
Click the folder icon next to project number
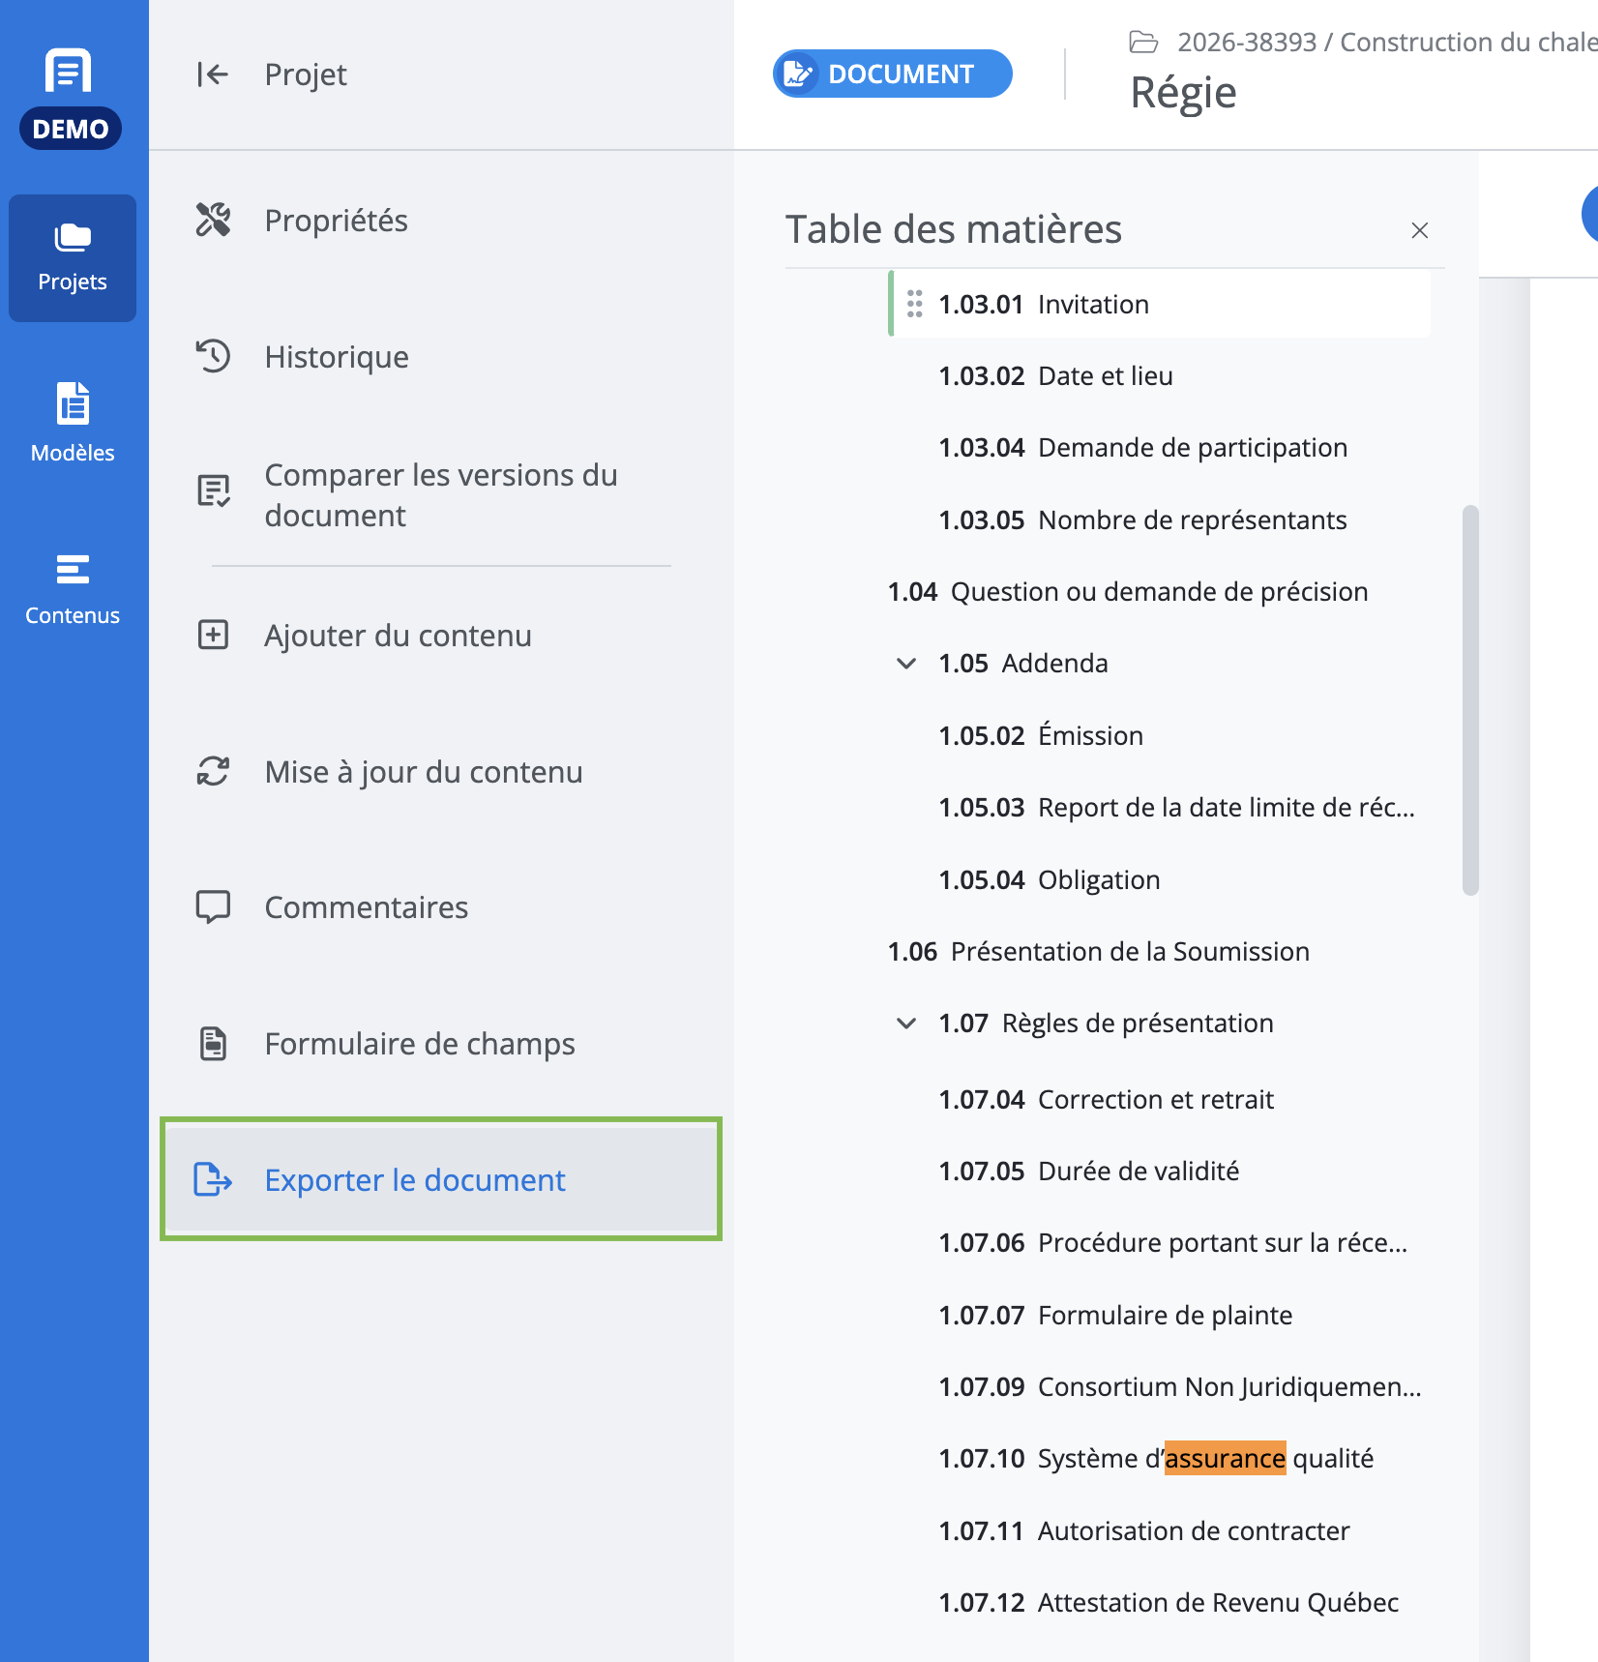(x=1143, y=43)
